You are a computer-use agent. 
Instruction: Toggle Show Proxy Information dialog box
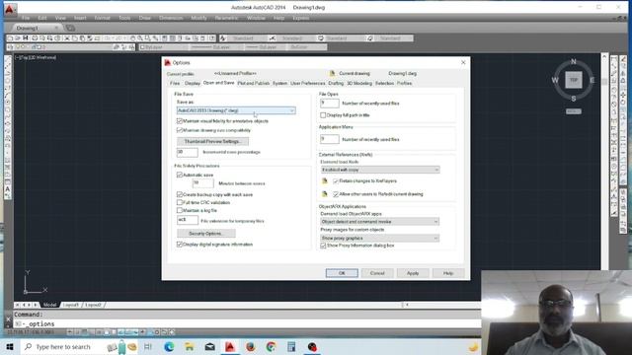(x=323, y=246)
